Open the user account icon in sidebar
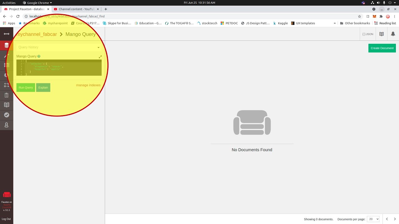 [7, 125]
